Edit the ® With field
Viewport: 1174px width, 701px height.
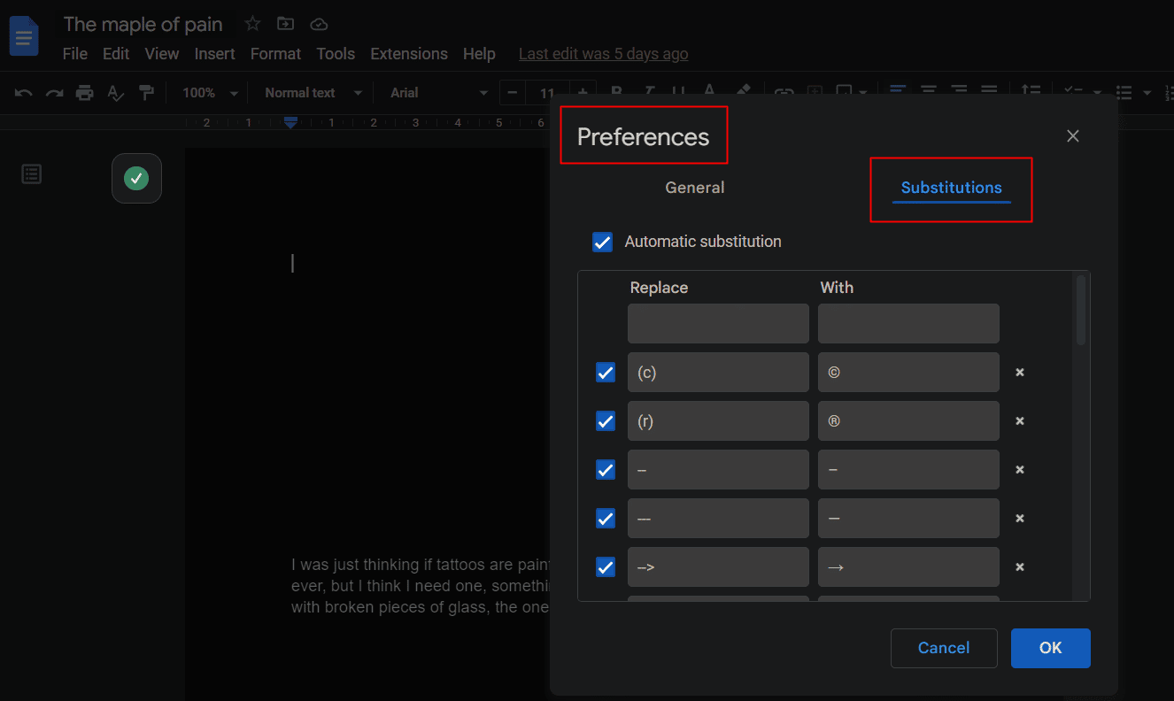point(908,421)
